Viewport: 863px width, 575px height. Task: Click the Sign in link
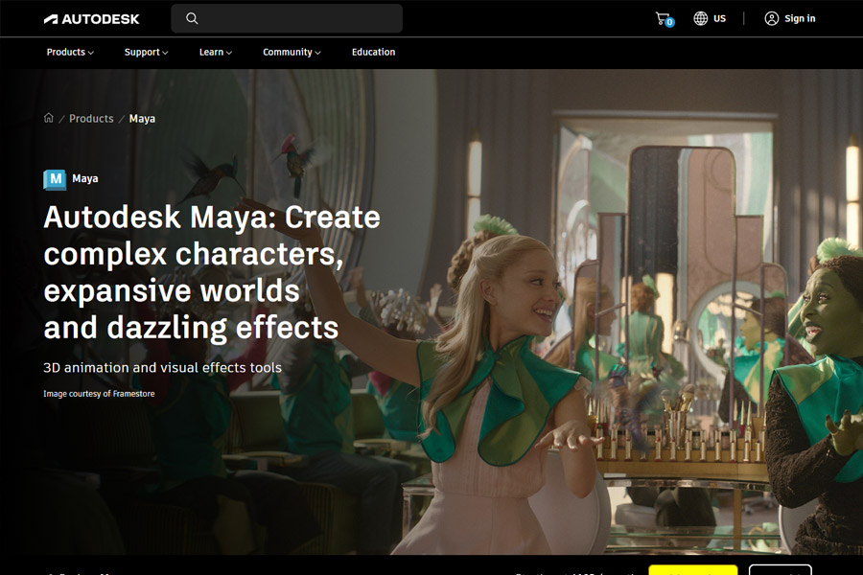tap(800, 19)
